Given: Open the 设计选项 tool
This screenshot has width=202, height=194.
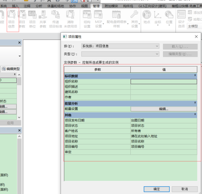Looking at the screenshot, I should (x=181, y=19).
